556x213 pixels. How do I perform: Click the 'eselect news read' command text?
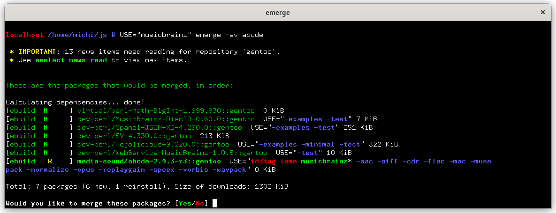point(70,60)
